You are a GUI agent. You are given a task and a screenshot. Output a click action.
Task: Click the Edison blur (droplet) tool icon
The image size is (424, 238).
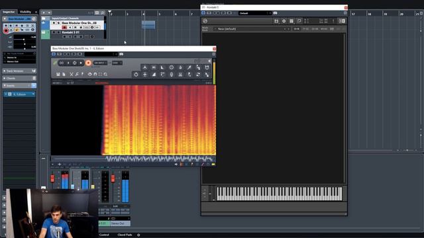click(180, 67)
